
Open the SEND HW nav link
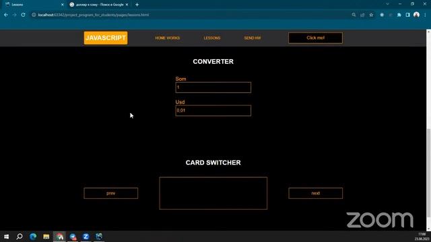click(x=253, y=38)
